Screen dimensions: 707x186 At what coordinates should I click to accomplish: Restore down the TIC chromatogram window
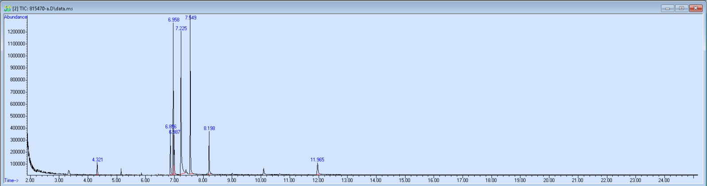(x=681, y=8)
